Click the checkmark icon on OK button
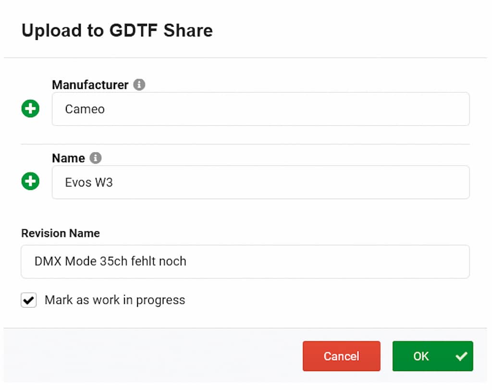The height and width of the screenshot is (390, 492). tap(461, 356)
